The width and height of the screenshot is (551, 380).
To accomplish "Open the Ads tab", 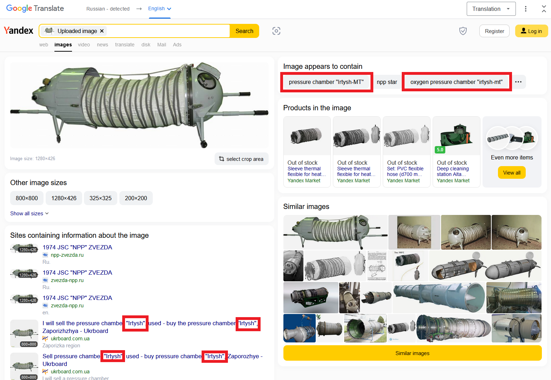I will [x=177, y=45].
